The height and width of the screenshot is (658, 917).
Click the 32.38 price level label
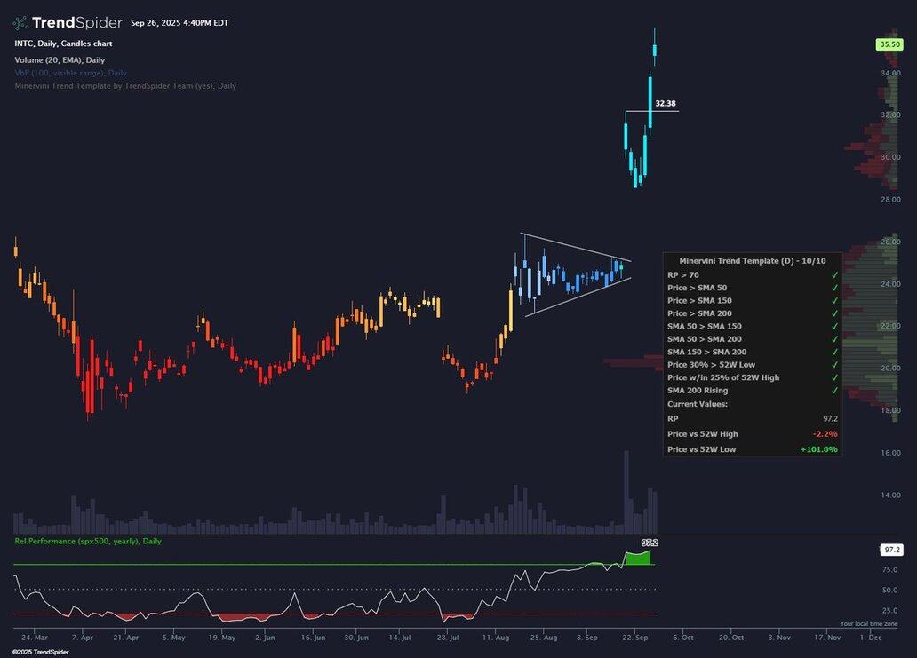tap(666, 103)
